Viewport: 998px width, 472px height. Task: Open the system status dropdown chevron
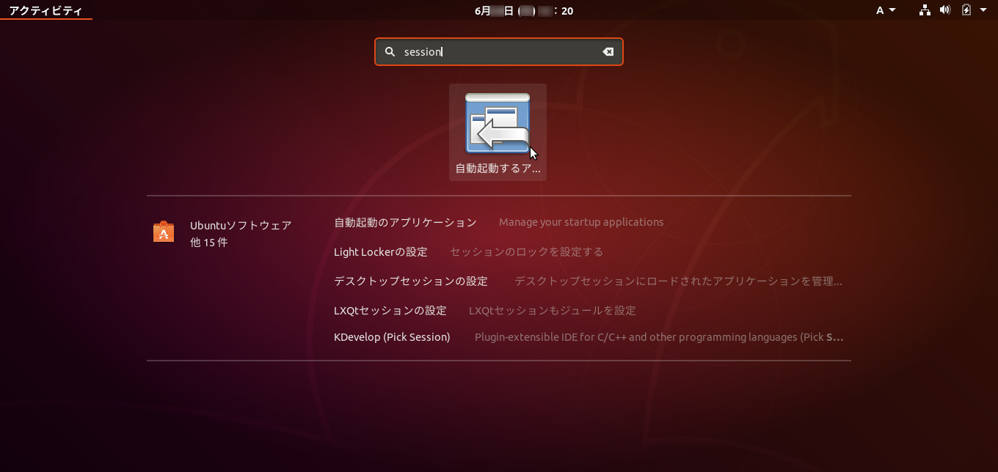pos(983,10)
